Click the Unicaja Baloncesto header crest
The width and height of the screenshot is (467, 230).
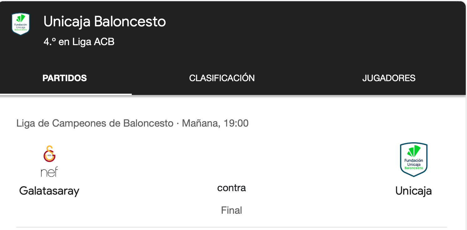(21, 24)
